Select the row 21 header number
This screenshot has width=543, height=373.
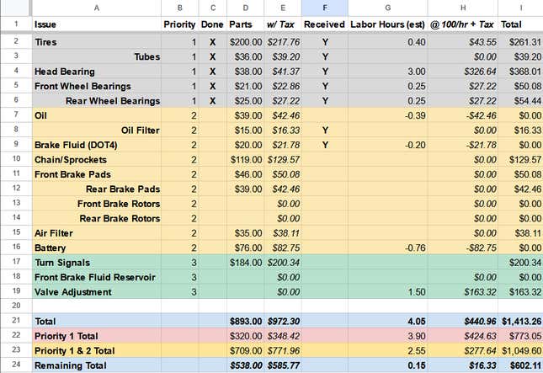pos(15,321)
